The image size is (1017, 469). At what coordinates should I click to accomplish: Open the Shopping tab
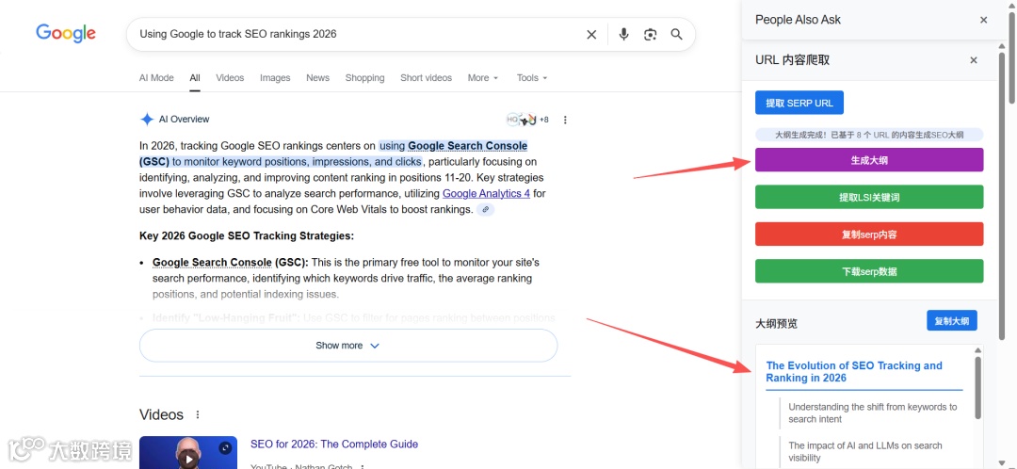pyautogui.click(x=364, y=78)
